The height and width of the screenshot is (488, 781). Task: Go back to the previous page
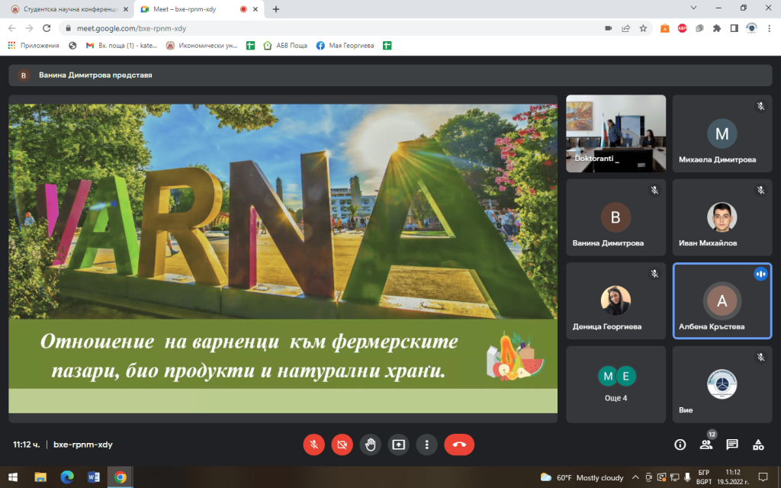pos(12,28)
